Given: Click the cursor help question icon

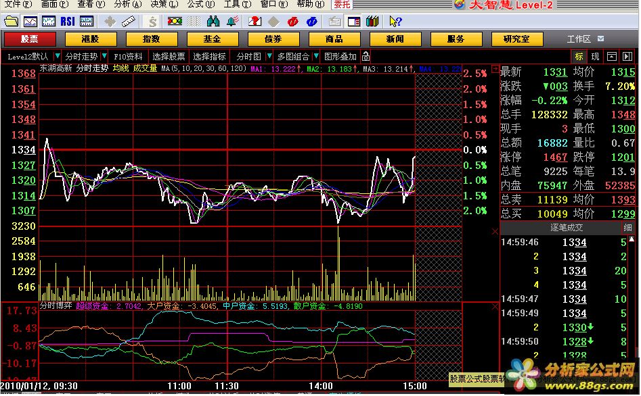Looking at the screenshot, I should (395, 21).
